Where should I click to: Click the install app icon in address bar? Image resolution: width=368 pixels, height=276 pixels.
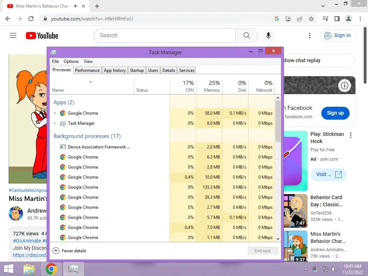pos(288,19)
